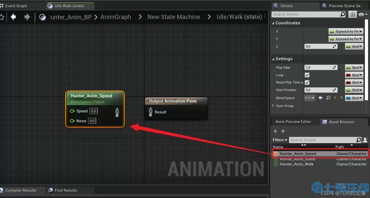Use selected asset arrow for Blend Space
The width and height of the screenshot is (370, 198).
320,98
